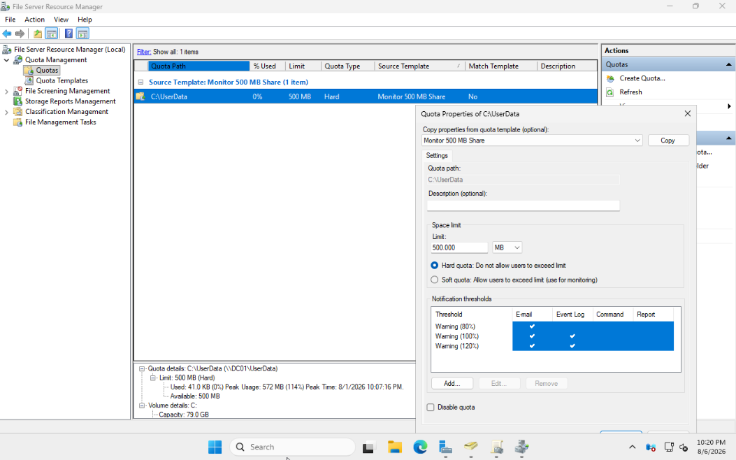This screenshot has width=736, height=460.
Task: Click the Copy button in Quota Properties
Action: (x=668, y=141)
